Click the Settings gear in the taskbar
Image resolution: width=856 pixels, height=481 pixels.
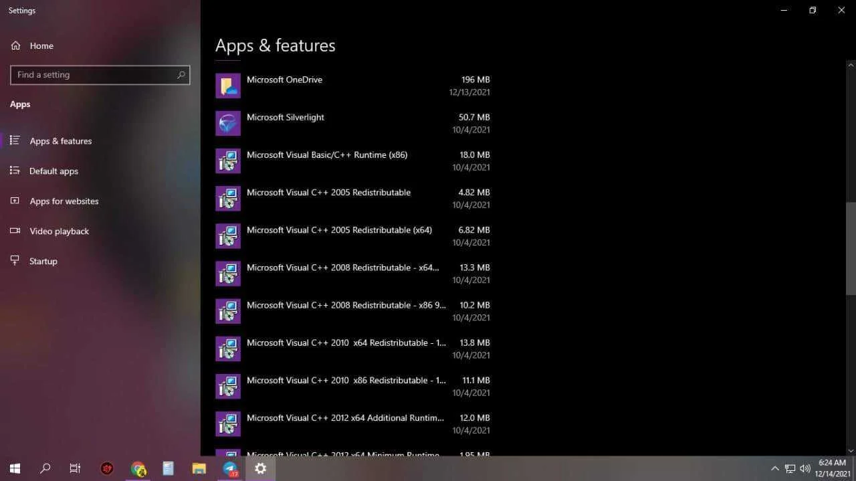tap(261, 468)
